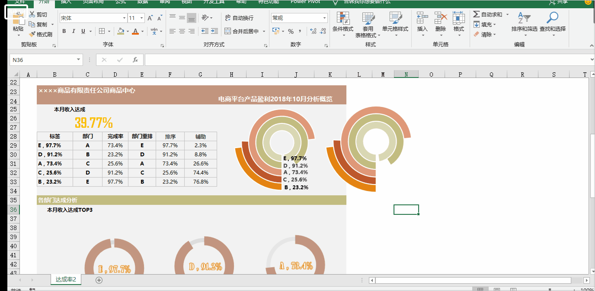This screenshot has height=291, width=595.
Task: Toggle center horizontal alignment
Action: pos(182,31)
